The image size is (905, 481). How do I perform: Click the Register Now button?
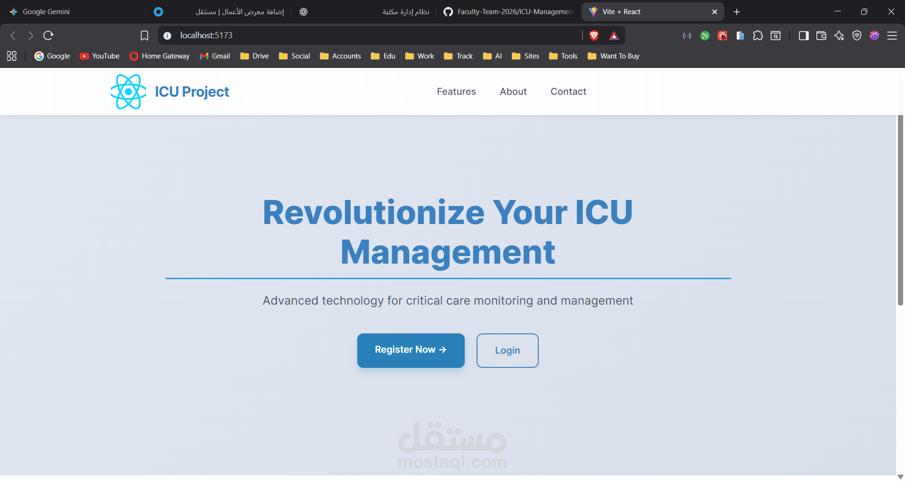[x=411, y=350]
